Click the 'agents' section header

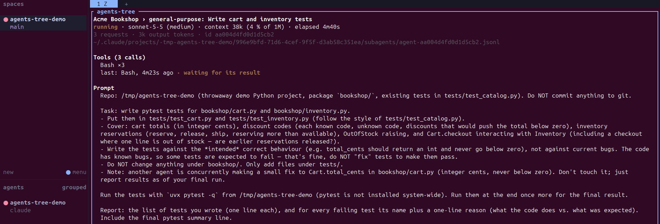[x=14, y=188]
